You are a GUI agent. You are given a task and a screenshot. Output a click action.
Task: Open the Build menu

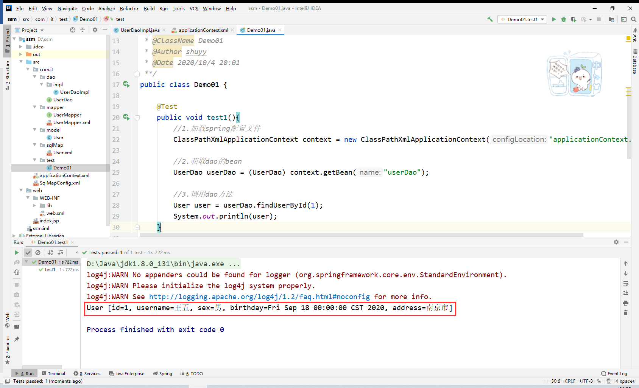tap(149, 8)
